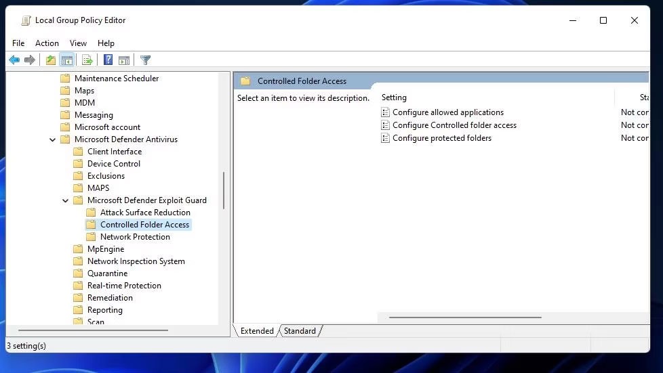
Task: Switch to the Extended tab
Action: point(257,331)
